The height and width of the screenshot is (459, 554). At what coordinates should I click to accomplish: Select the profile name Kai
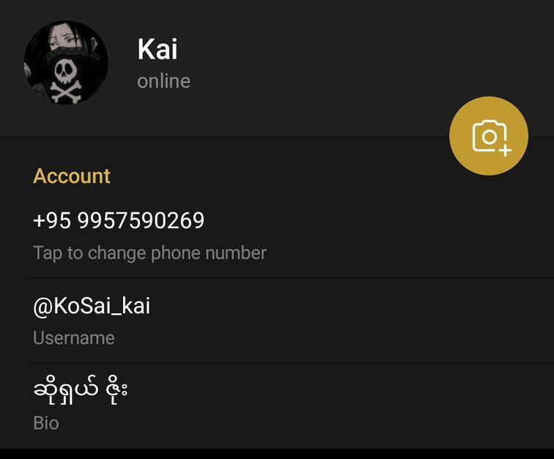point(158,49)
